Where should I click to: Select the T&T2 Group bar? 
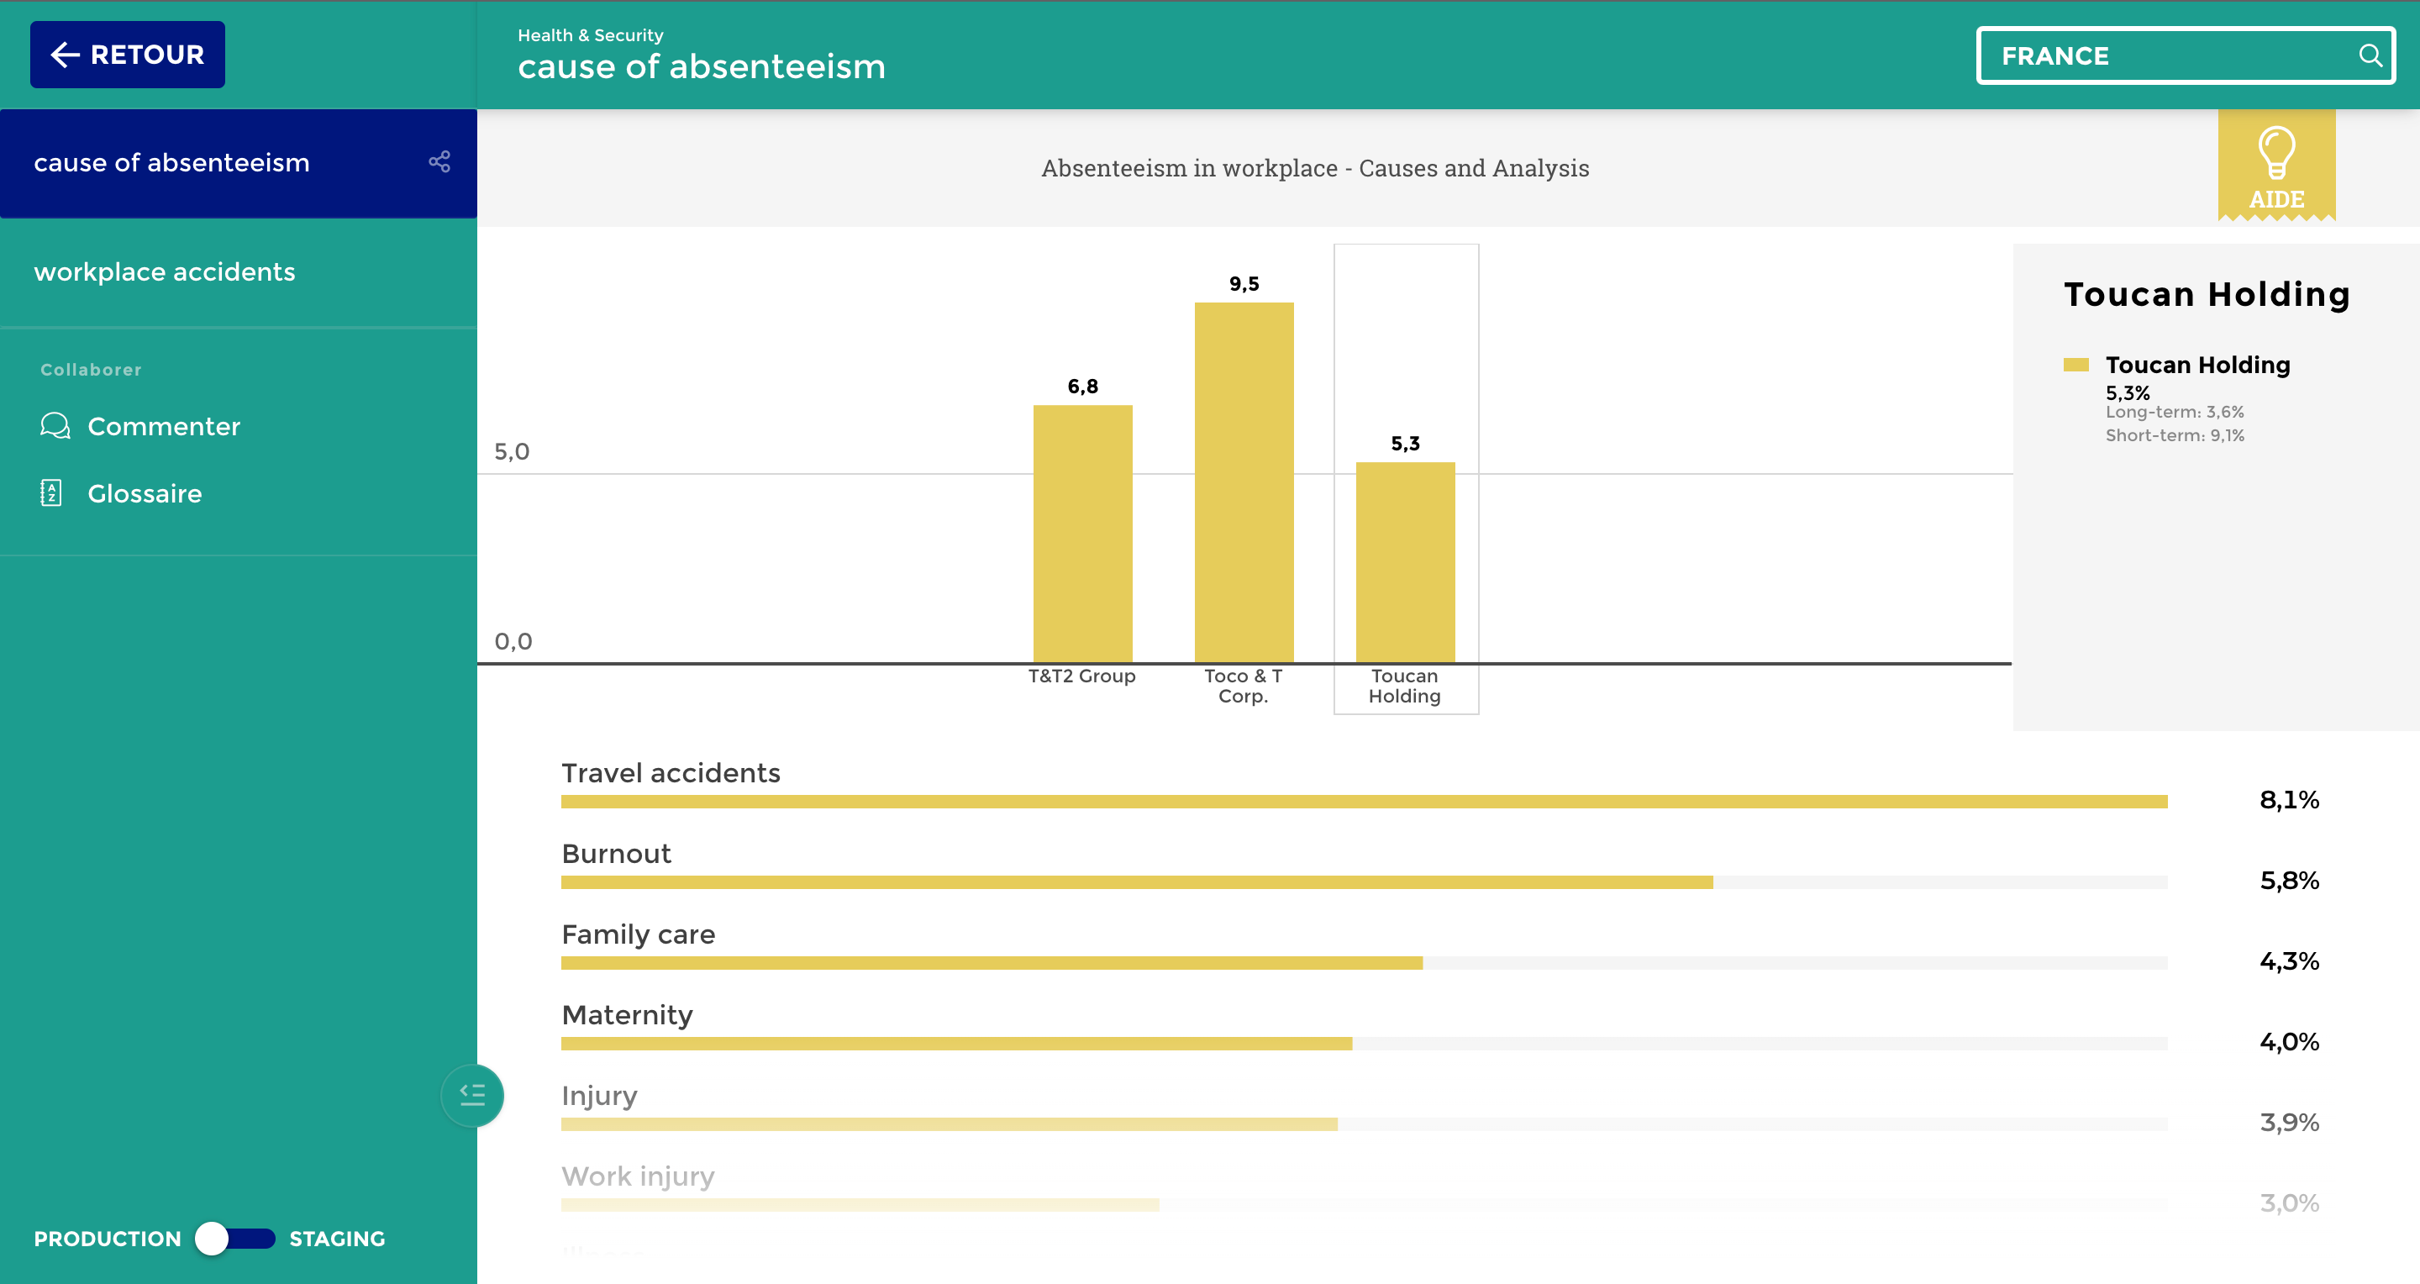1082,534
